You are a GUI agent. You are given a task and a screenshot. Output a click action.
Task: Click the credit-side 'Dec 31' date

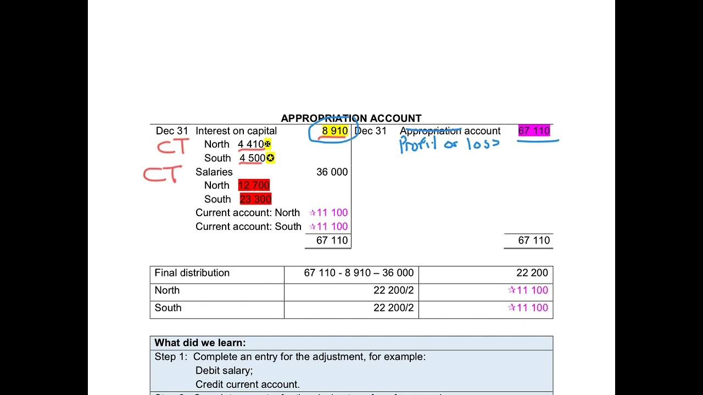[371, 131]
